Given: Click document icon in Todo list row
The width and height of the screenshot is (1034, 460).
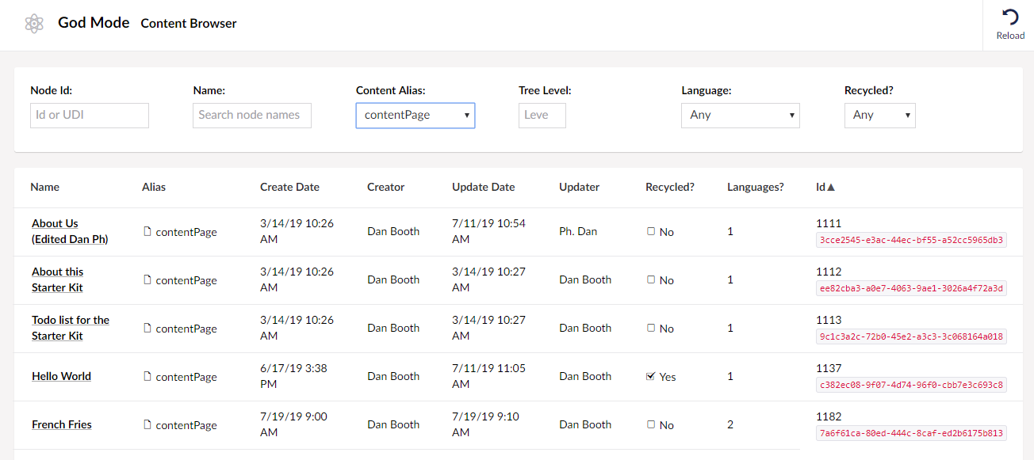Looking at the screenshot, I should coord(147,329).
